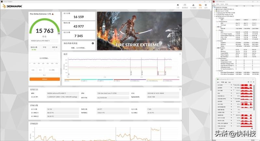Click the gauge end marker on score arc
Image resolution: width=260 pixels, height=141 pixels.
(59, 33)
